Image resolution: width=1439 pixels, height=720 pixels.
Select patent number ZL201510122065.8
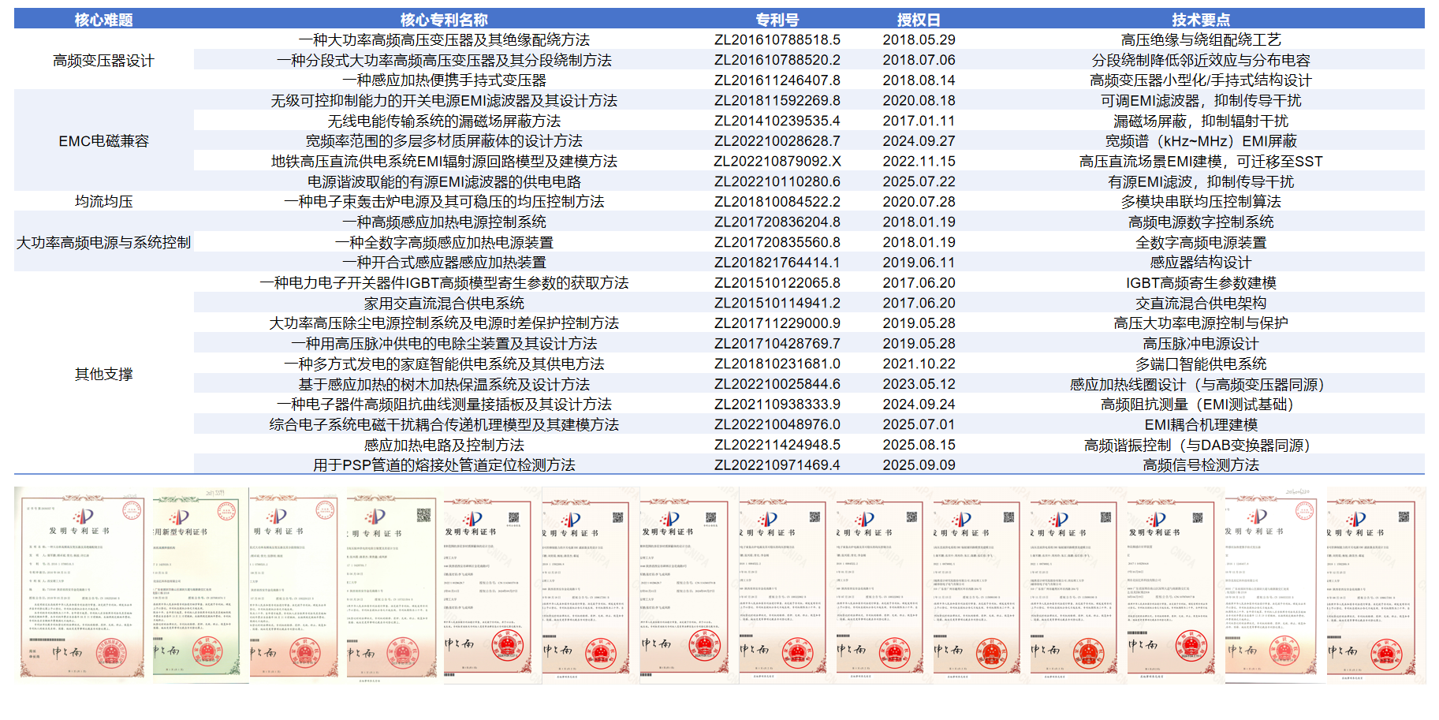[777, 283]
